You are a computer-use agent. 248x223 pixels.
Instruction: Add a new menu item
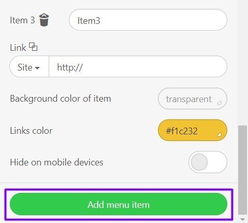pos(119,204)
